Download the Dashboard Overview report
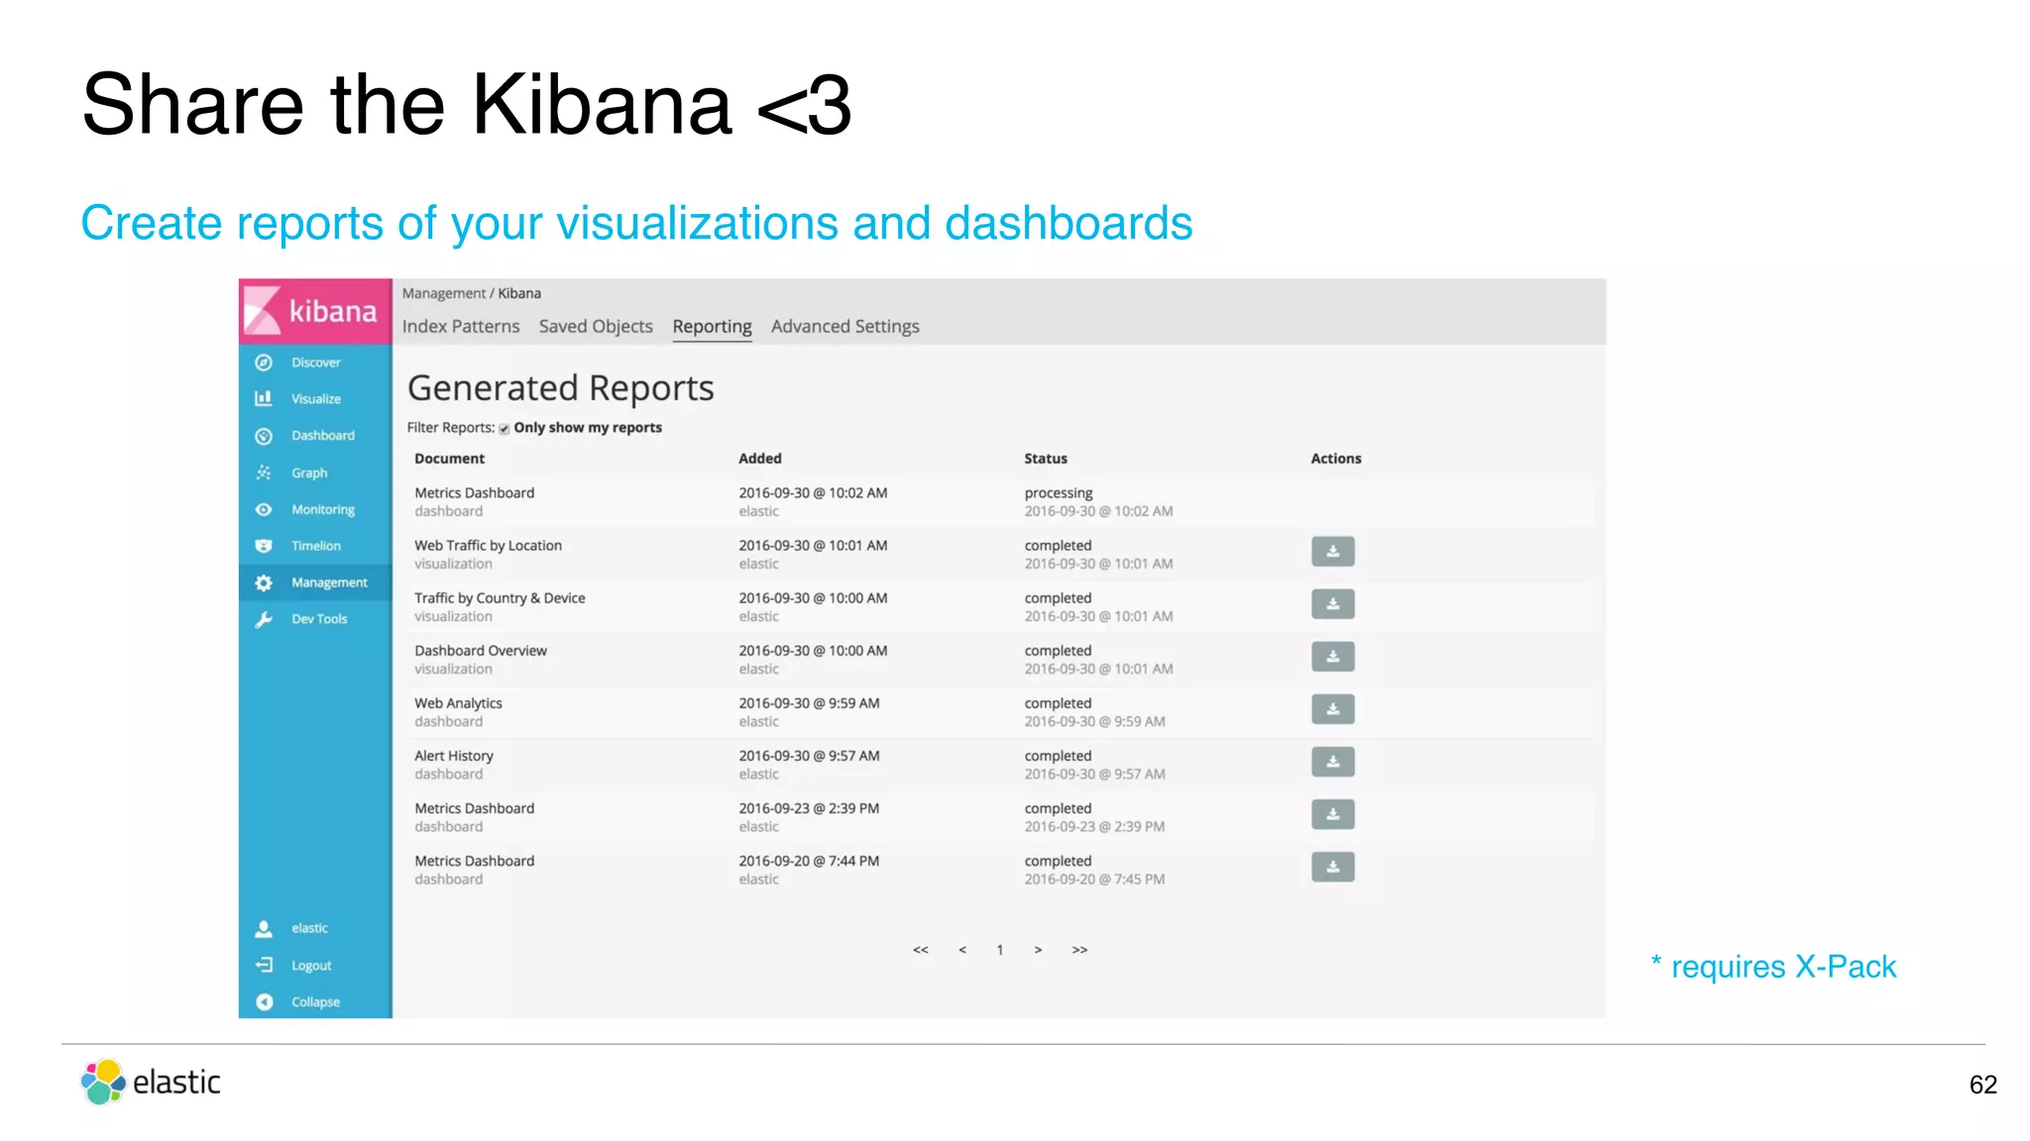The width and height of the screenshot is (2030, 1141). click(1332, 657)
